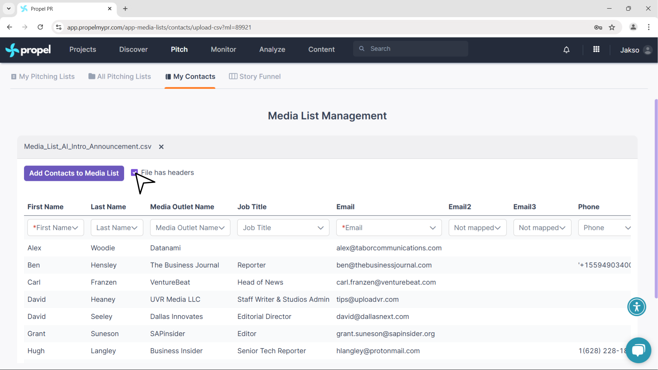
Task: Click the Head of News cell
Action: (260, 282)
